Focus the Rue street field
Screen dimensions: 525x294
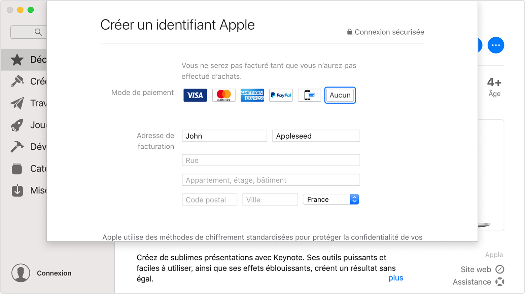271,160
